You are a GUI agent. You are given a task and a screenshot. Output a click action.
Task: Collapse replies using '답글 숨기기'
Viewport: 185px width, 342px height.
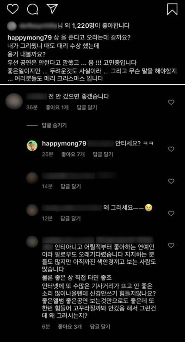click(x=54, y=125)
